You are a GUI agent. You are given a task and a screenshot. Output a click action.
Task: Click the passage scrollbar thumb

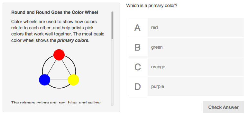(112, 25)
